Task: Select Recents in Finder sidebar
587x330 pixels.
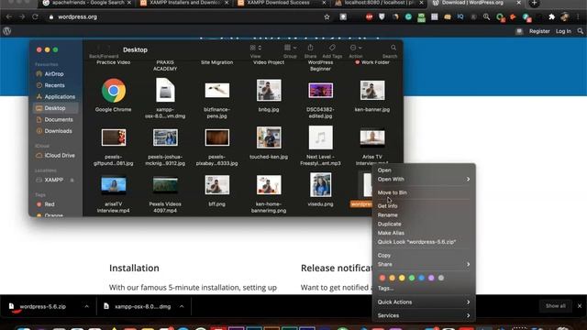Action: pos(54,85)
